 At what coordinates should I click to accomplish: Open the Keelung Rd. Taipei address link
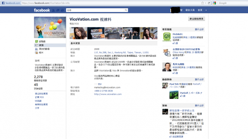point(121,53)
